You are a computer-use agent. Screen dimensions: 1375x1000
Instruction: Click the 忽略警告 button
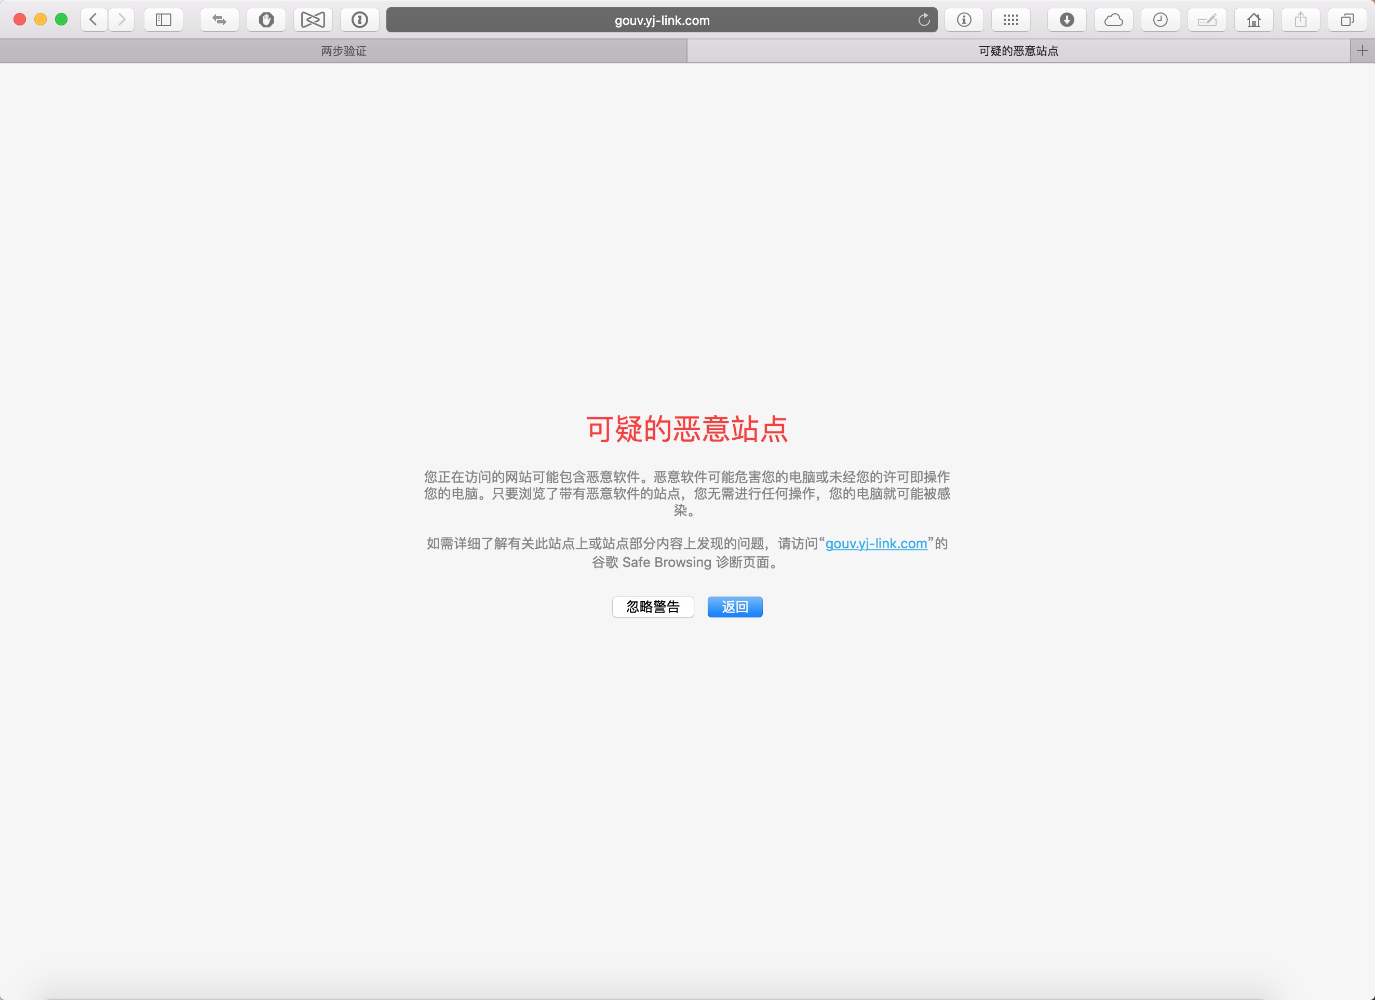[x=652, y=606]
